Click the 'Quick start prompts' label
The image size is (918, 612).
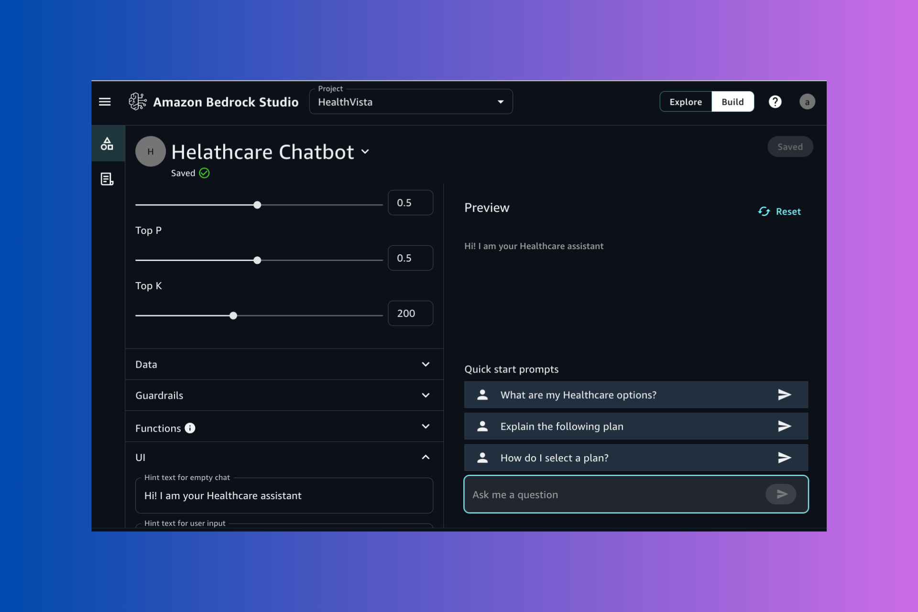pos(511,369)
